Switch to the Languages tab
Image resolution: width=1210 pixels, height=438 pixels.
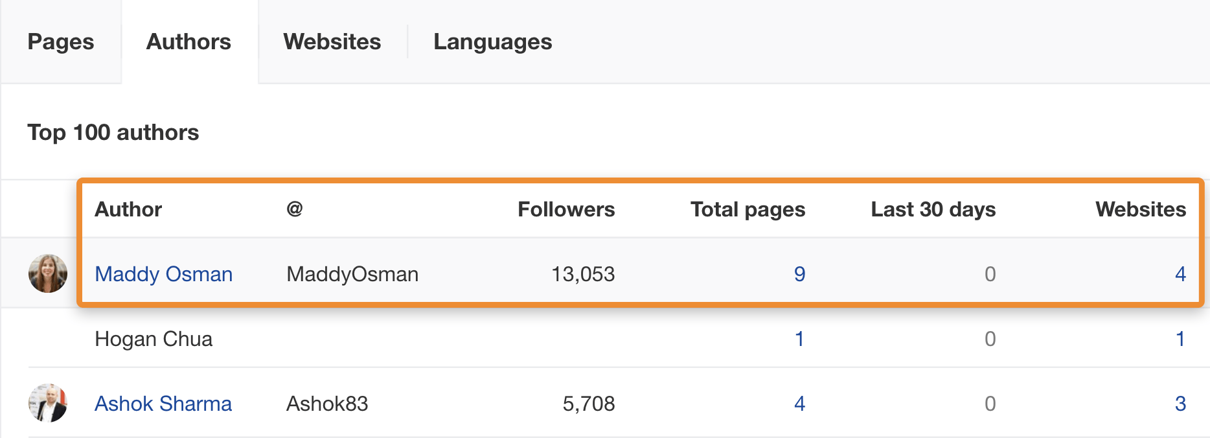click(492, 42)
